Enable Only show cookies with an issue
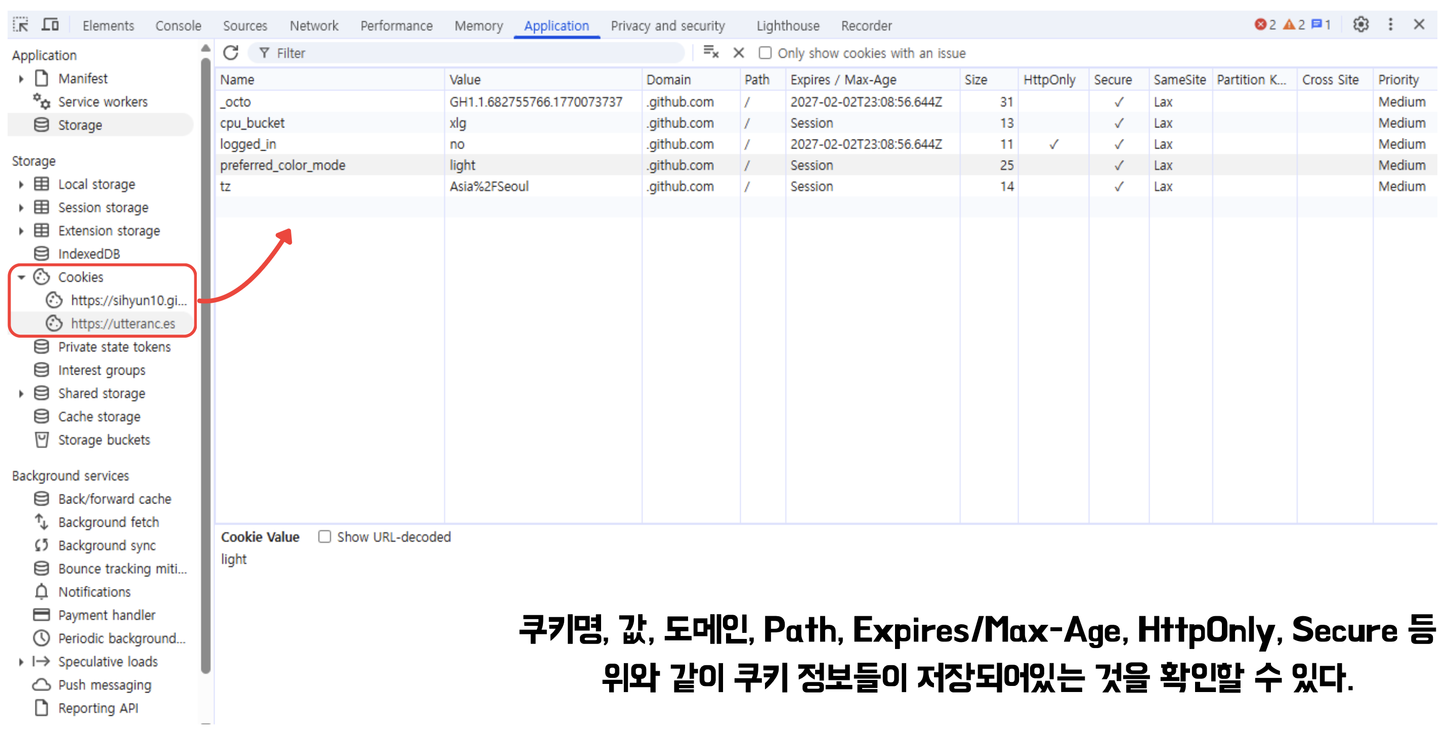The height and width of the screenshot is (736, 1444). point(765,53)
